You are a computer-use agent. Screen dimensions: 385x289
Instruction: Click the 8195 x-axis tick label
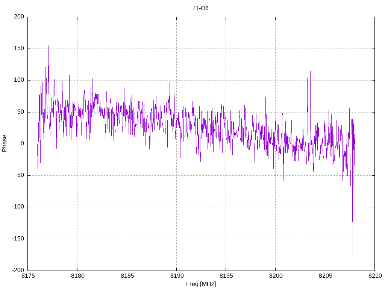(226, 276)
